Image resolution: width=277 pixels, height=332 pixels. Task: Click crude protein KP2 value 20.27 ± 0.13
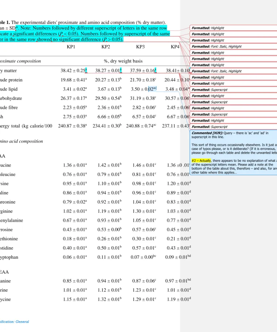[x=108, y=80]
